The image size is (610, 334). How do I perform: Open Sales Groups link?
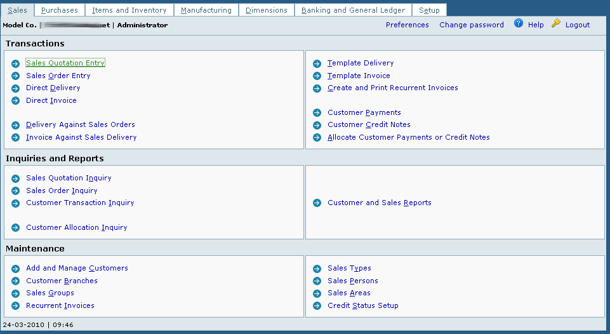click(50, 293)
